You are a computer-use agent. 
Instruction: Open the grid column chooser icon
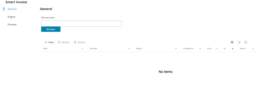pos(232,42)
